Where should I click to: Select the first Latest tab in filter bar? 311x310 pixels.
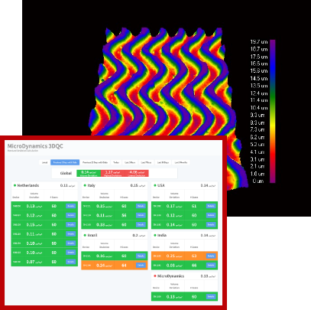(x=44, y=162)
